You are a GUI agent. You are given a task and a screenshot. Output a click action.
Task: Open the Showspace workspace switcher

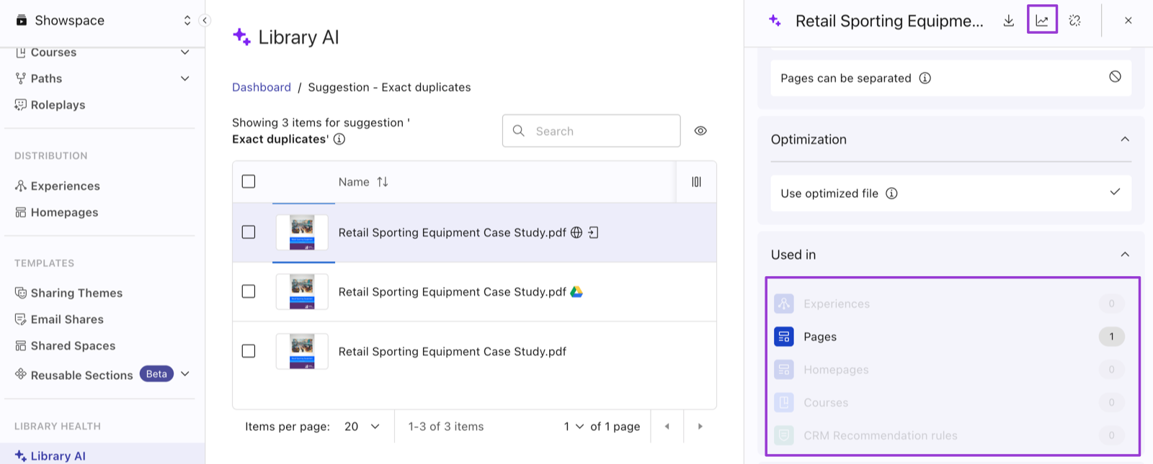pos(187,20)
